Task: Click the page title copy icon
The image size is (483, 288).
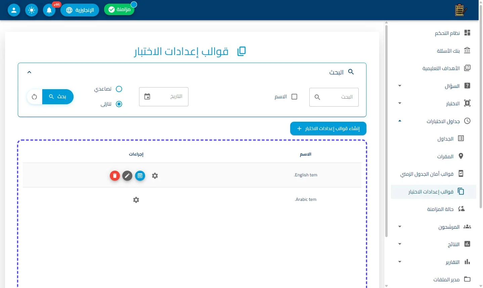Action: coord(242,51)
